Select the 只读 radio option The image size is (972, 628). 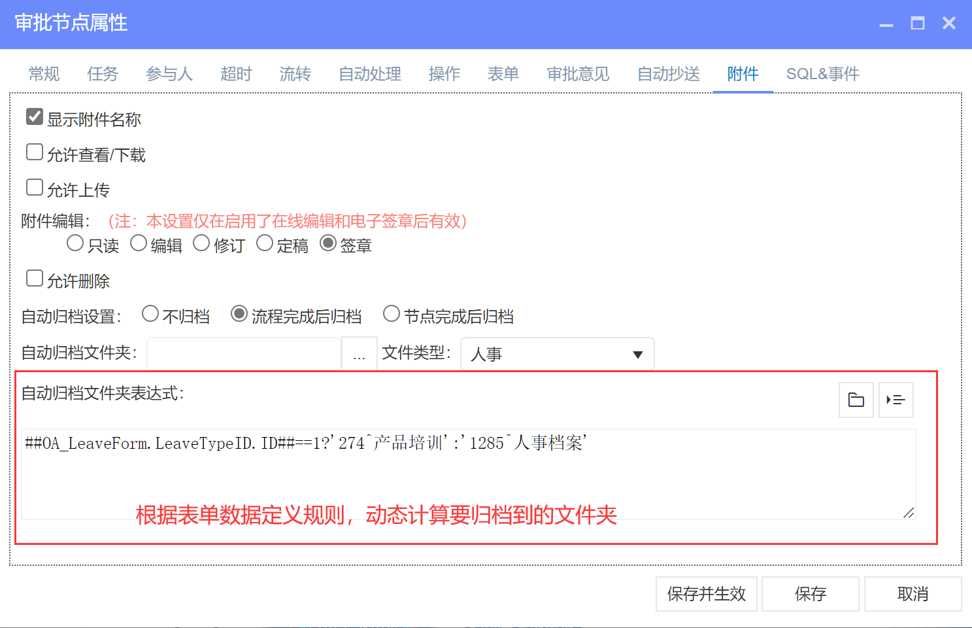pos(75,243)
